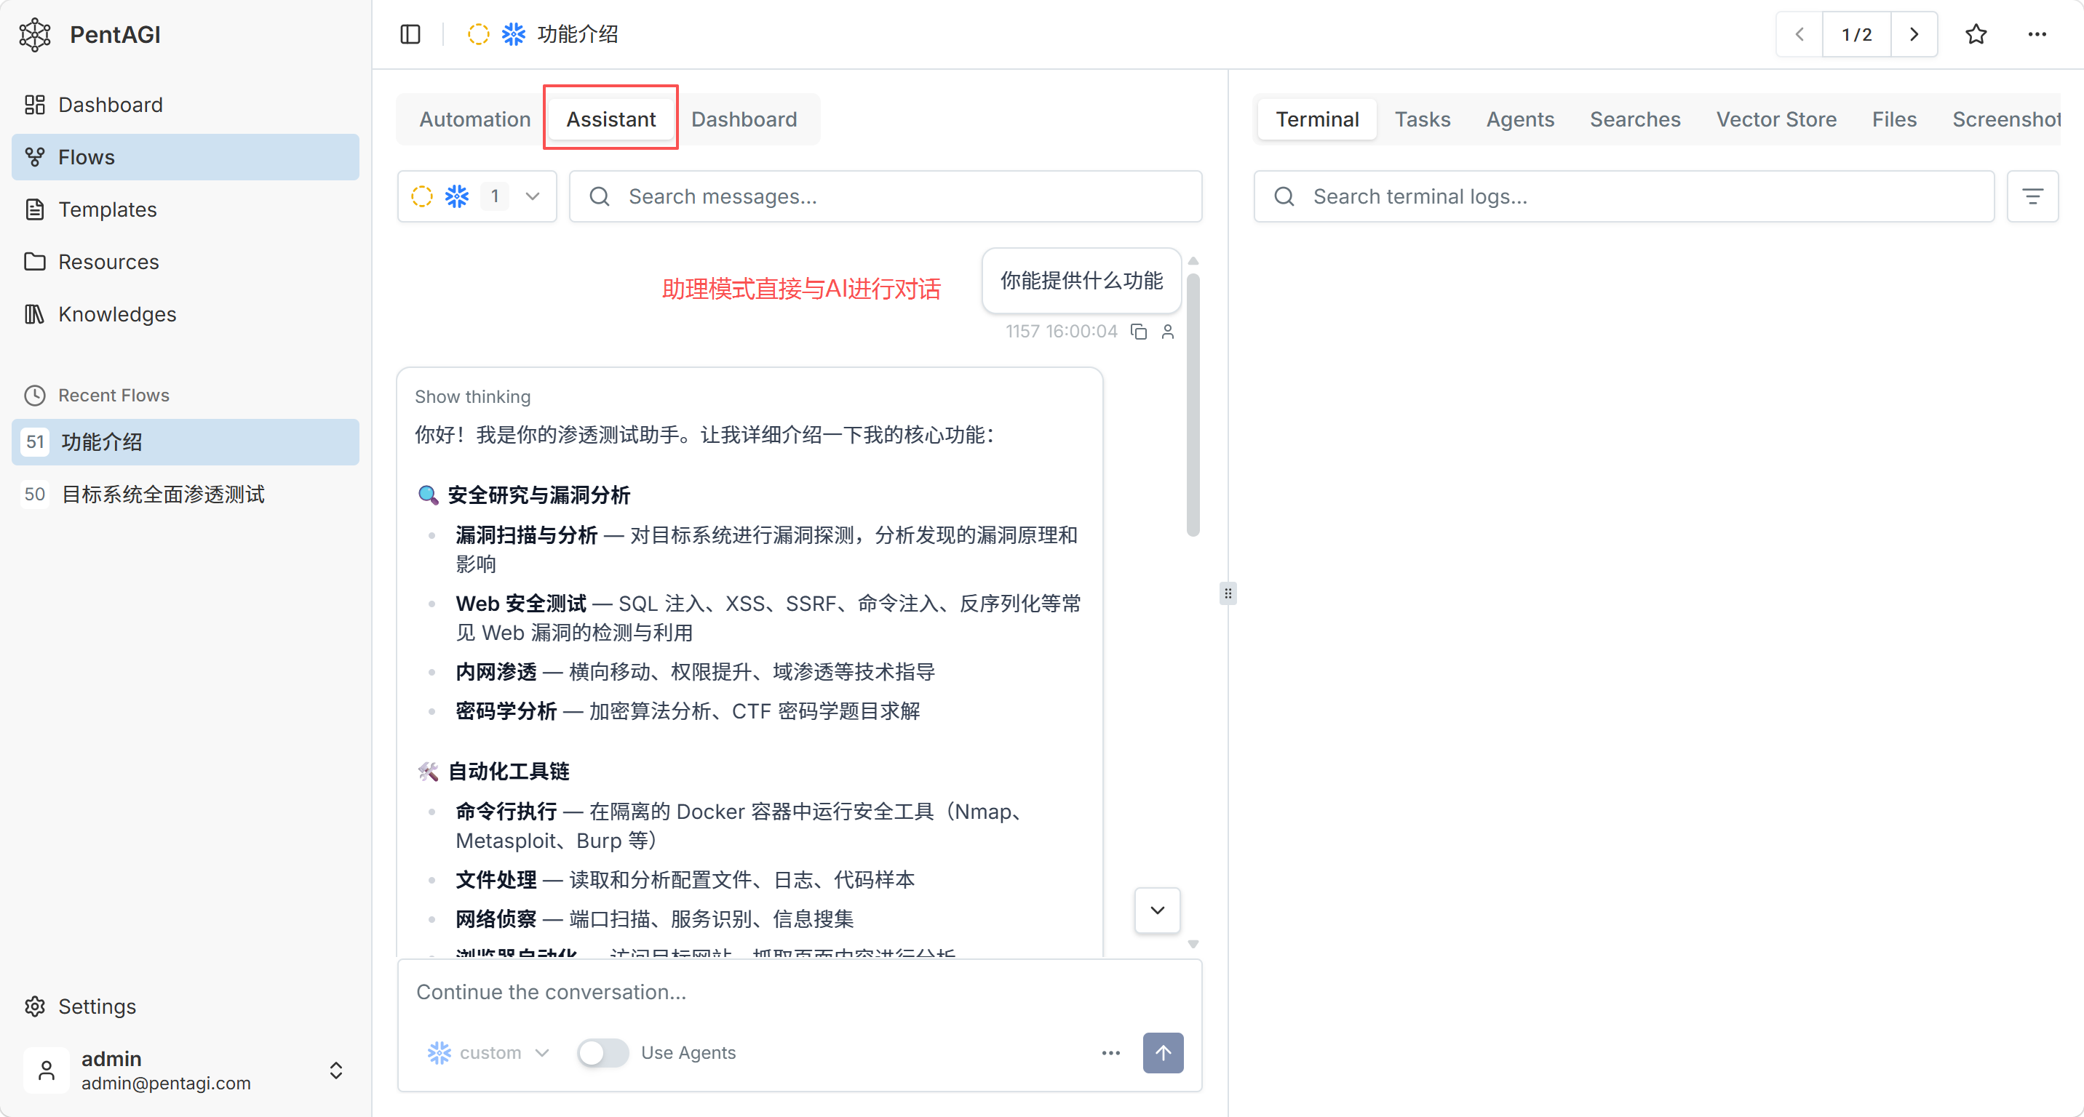2084x1117 pixels.
Task: Open Settings page
Action: point(186,1006)
